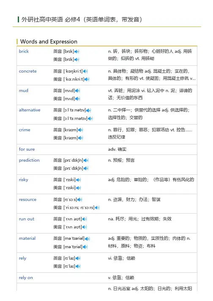Viewport: 213px width, 301px height.
Task: Select the British phonetic text [kraɪm]
Action: [71, 130]
